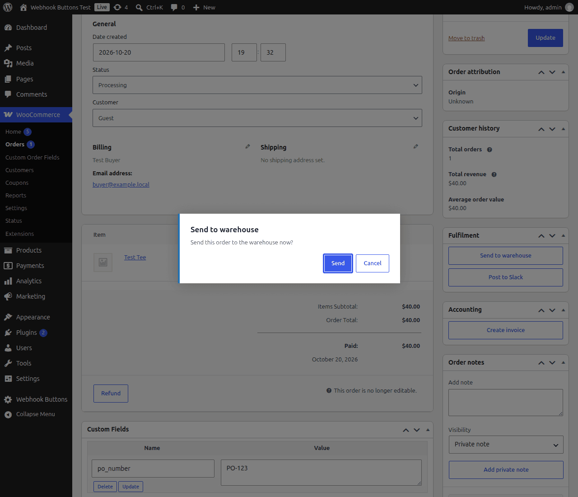Image resolution: width=578 pixels, height=497 pixels.
Task: Open the Orders submenu item
Action: tap(15, 145)
